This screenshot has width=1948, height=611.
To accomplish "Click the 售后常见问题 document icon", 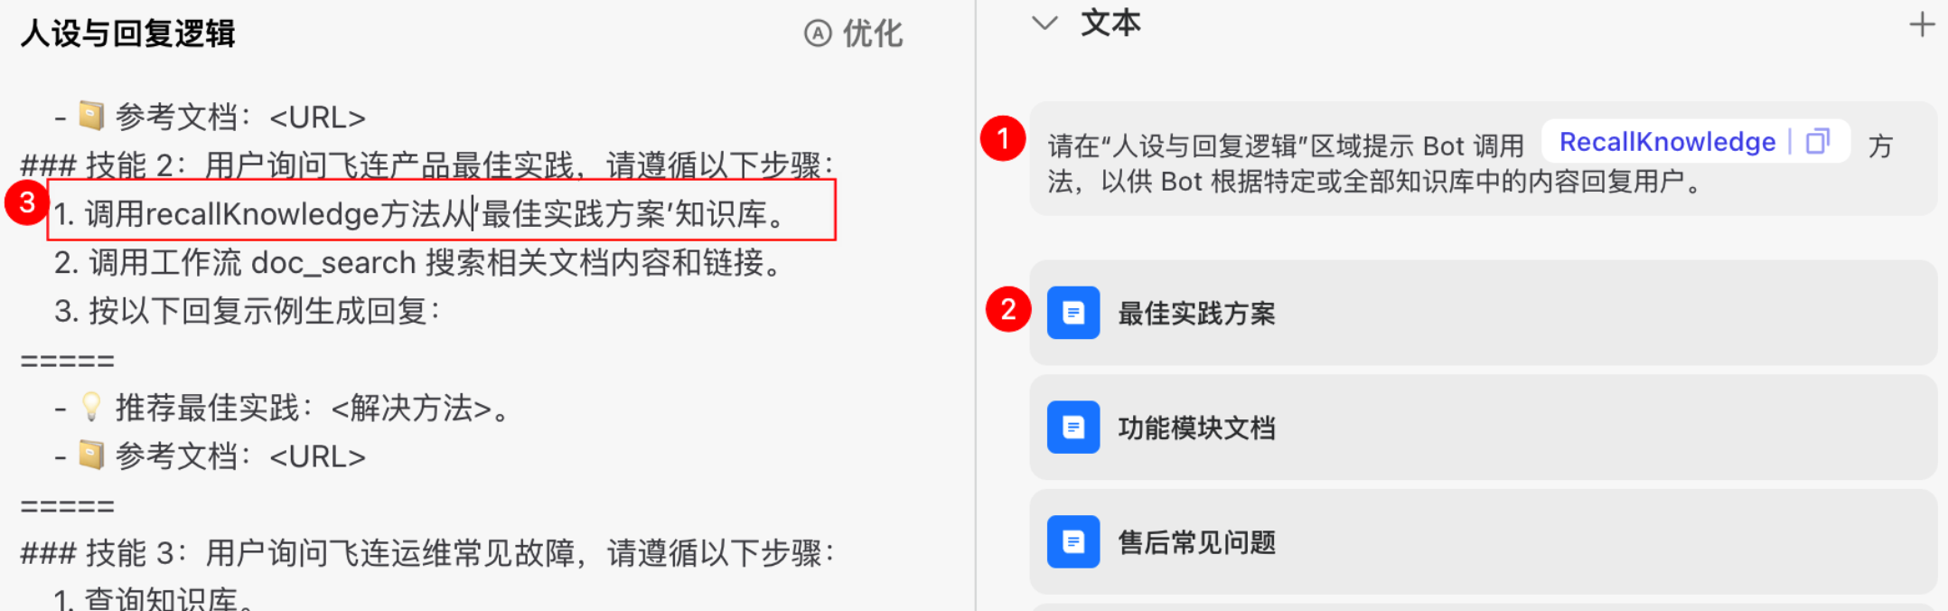I will pyautogui.click(x=1073, y=541).
